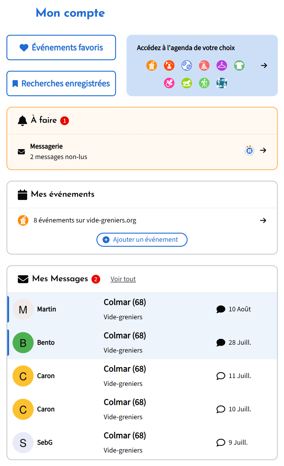This screenshot has width=284, height=466.
Task: Open the pink baby pacifier agenda icon
Action: [169, 83]
